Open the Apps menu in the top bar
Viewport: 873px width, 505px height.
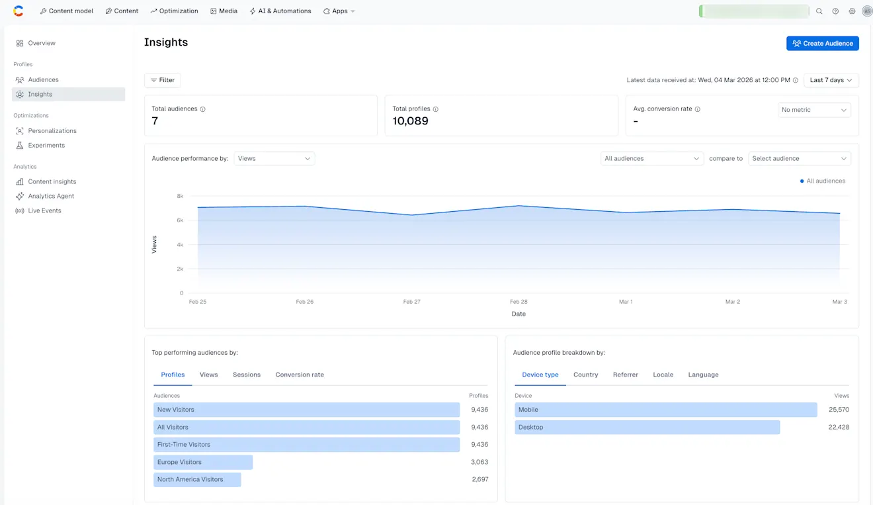[339, 11]
